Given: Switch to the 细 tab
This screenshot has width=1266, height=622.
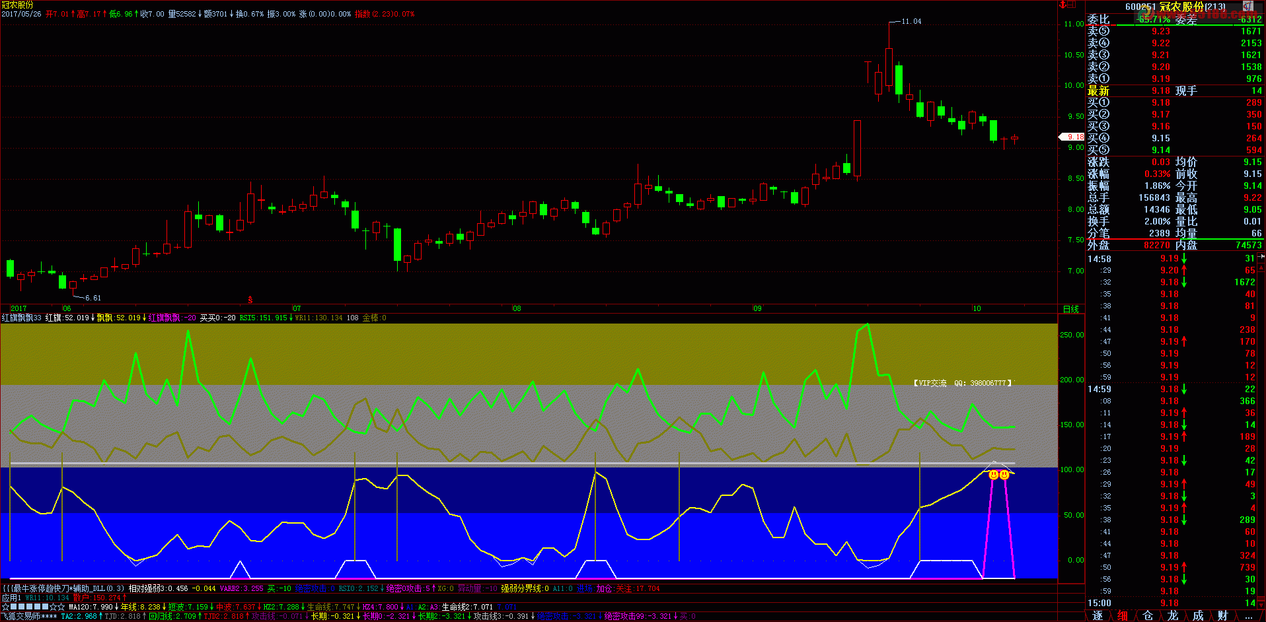Looking at the screenshot, I should (x=1123, y=615).
